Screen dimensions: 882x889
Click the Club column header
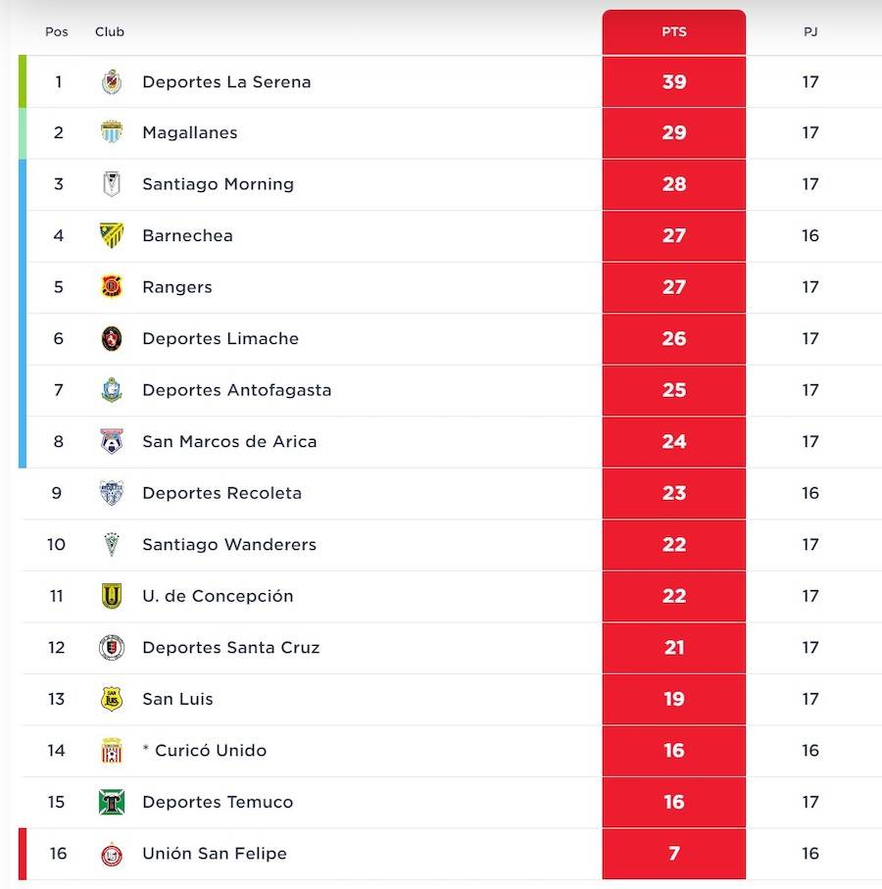pos(110,31)
